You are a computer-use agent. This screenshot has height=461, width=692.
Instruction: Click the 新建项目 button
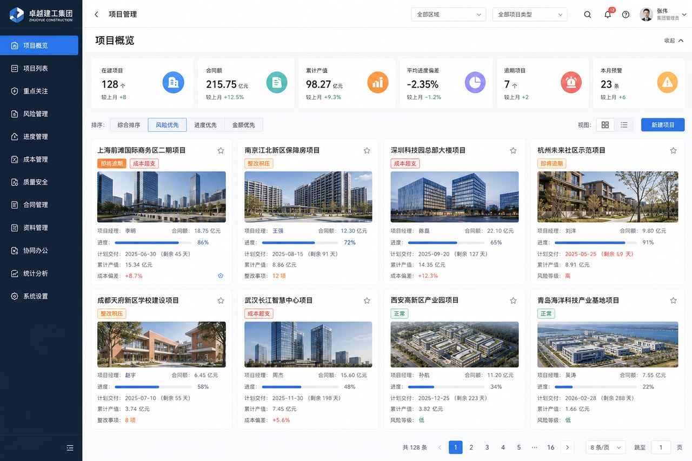click(663, 125)
